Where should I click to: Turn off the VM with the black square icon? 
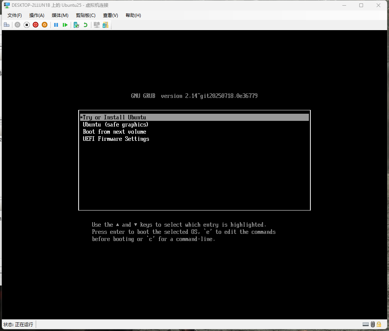coord(27,25)
